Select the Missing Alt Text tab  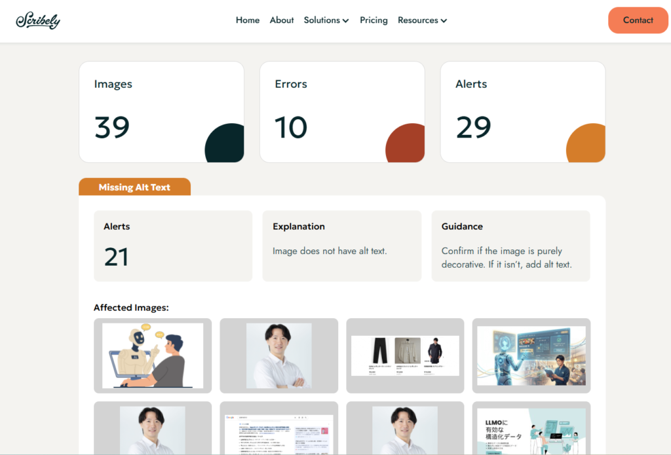point(134,187)
